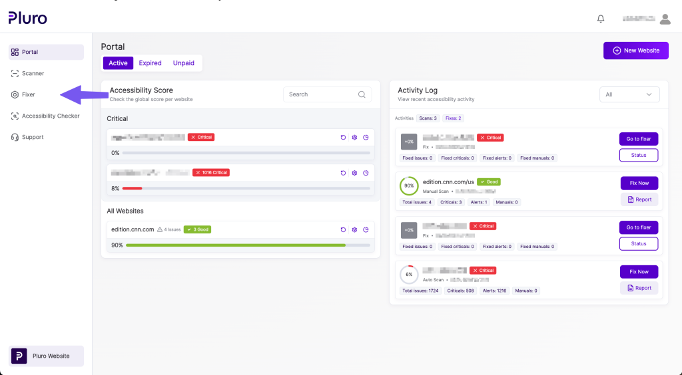Filter activities by Scans: 3

[x=428, y=118]
